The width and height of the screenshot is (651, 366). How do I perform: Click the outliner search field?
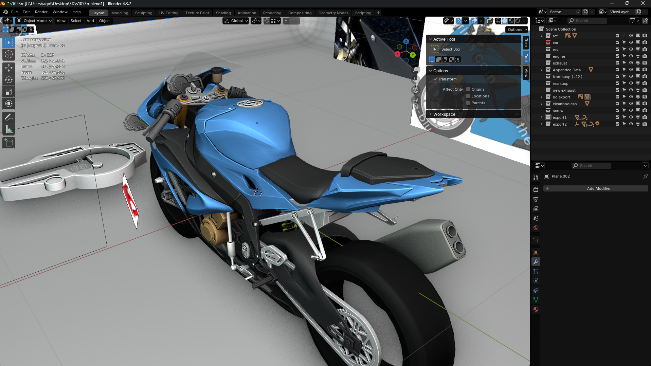click(587, 21)
